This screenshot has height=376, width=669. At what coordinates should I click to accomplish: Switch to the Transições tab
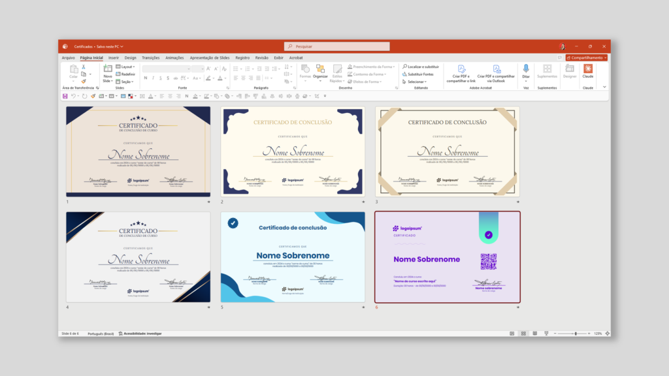pyautogui.click(x=151, y=58)
